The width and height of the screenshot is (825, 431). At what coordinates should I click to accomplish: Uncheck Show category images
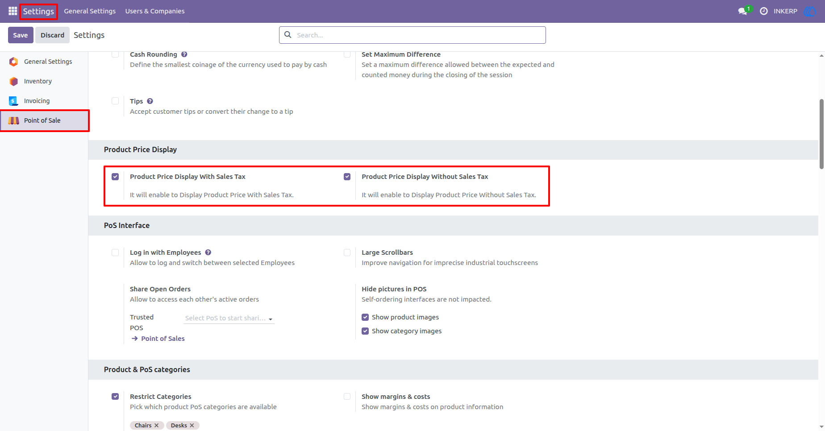pos(365,331)
